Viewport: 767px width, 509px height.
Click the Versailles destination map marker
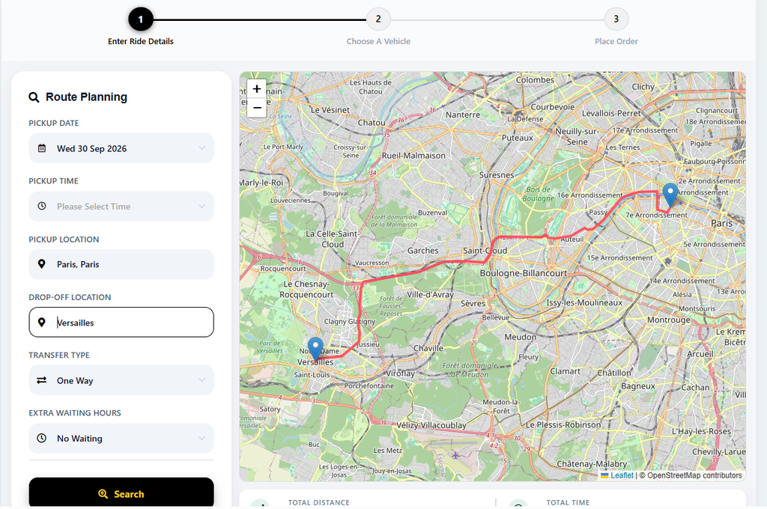(x=315, y=349)
